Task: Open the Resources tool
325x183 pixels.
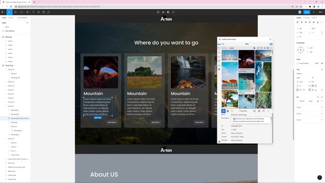Action: tap(39, 12)
